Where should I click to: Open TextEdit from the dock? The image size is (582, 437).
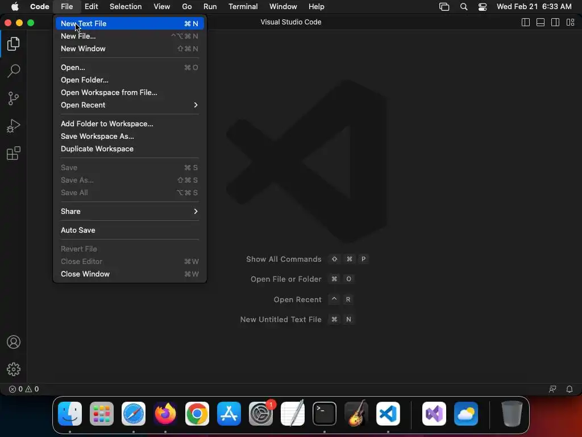[x=293, y=414]
